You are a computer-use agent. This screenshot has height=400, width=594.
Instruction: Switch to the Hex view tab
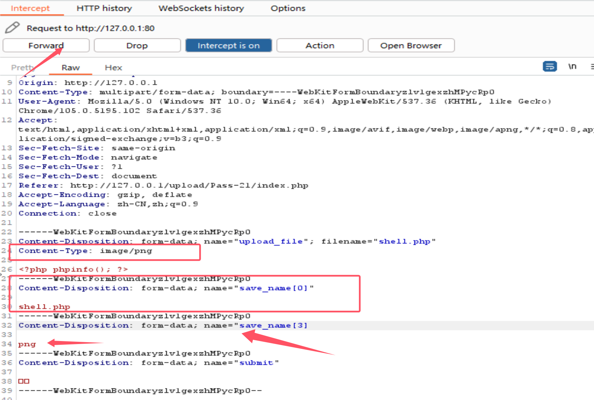coord(114,68)
